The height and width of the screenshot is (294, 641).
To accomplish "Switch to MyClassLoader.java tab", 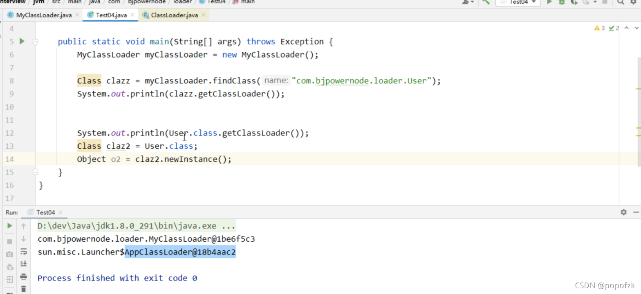I will click(x=43, y=15).
